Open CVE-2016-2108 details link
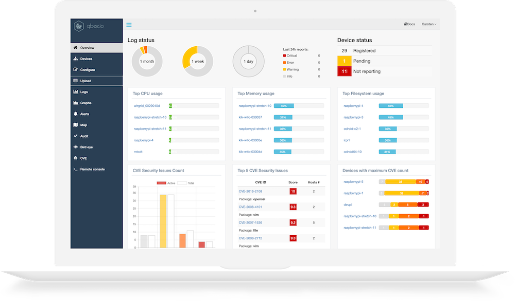Image resolution: width=515 pixels, height=301 pixels. [x=252, y=191]
